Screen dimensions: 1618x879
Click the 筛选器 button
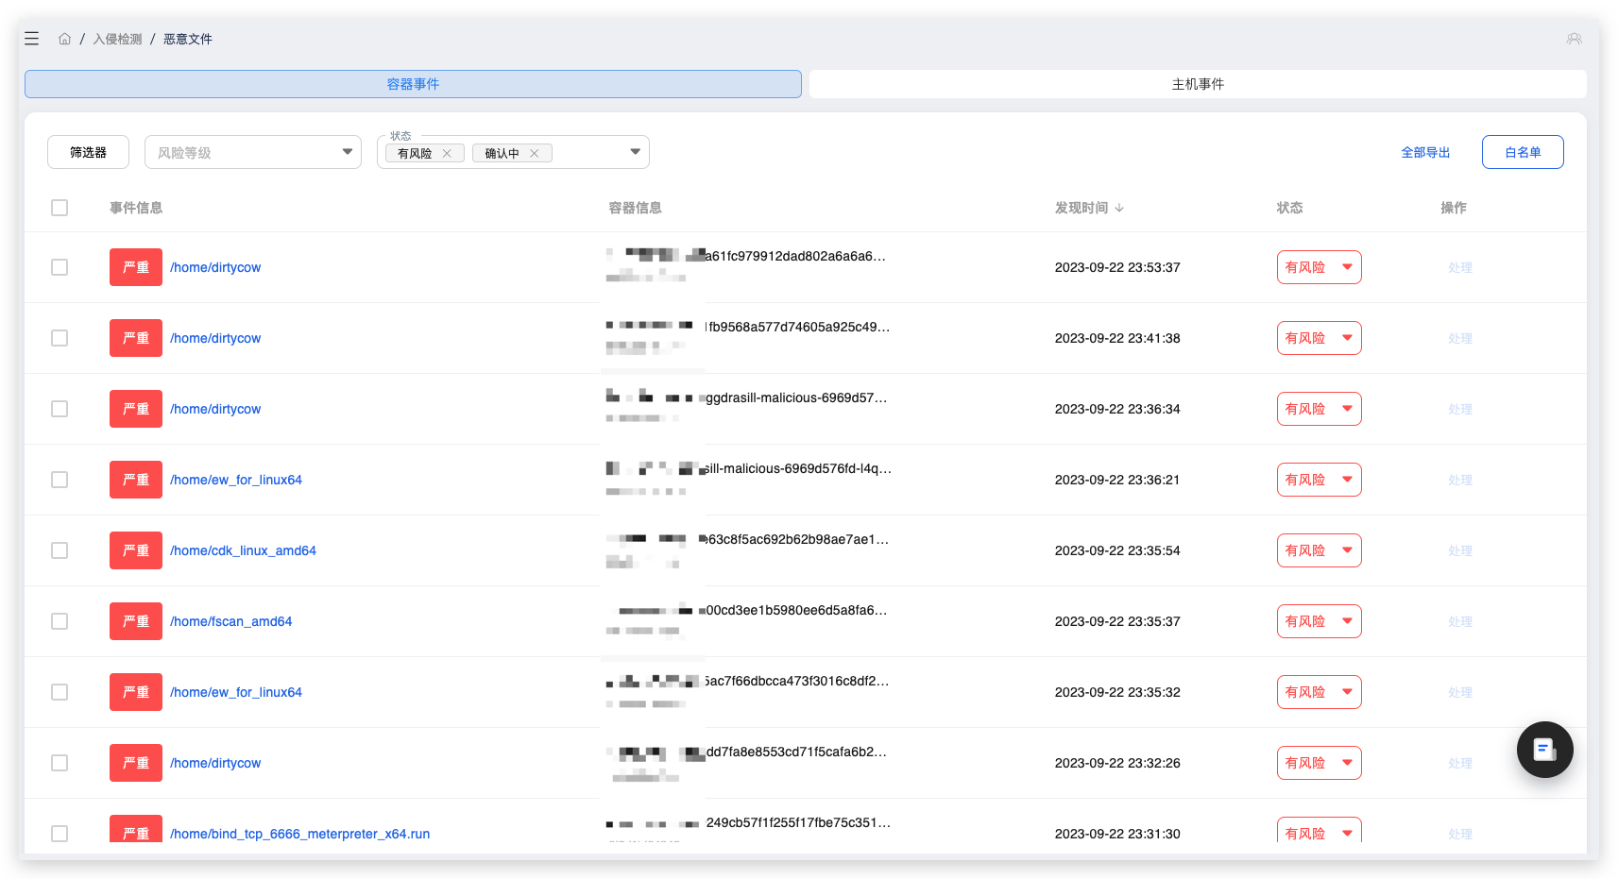[x=88, y=152]
